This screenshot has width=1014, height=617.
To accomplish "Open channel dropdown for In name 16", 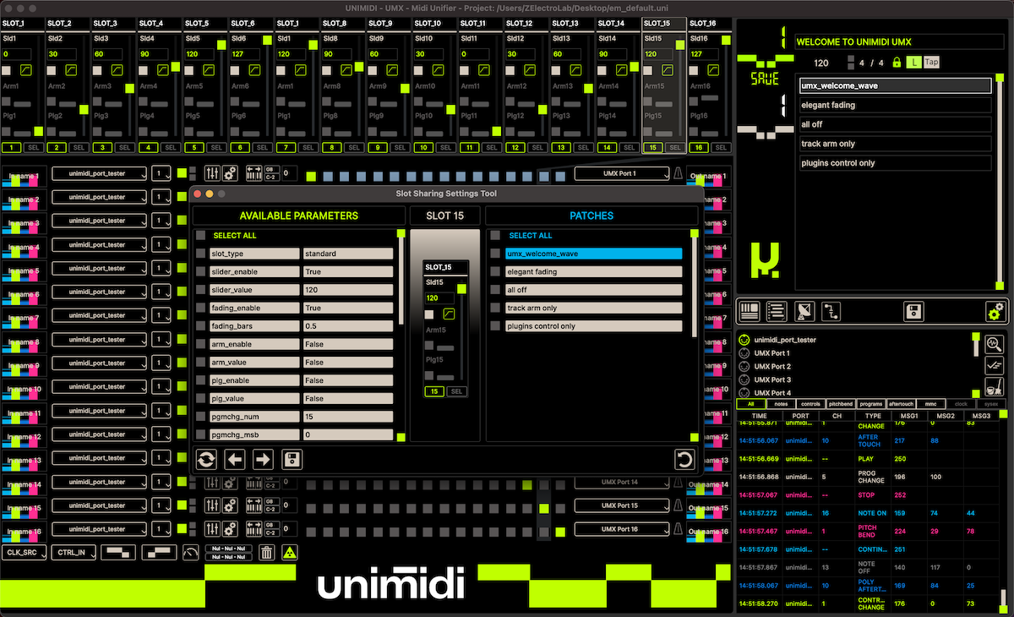I will (x=161, y=529).
